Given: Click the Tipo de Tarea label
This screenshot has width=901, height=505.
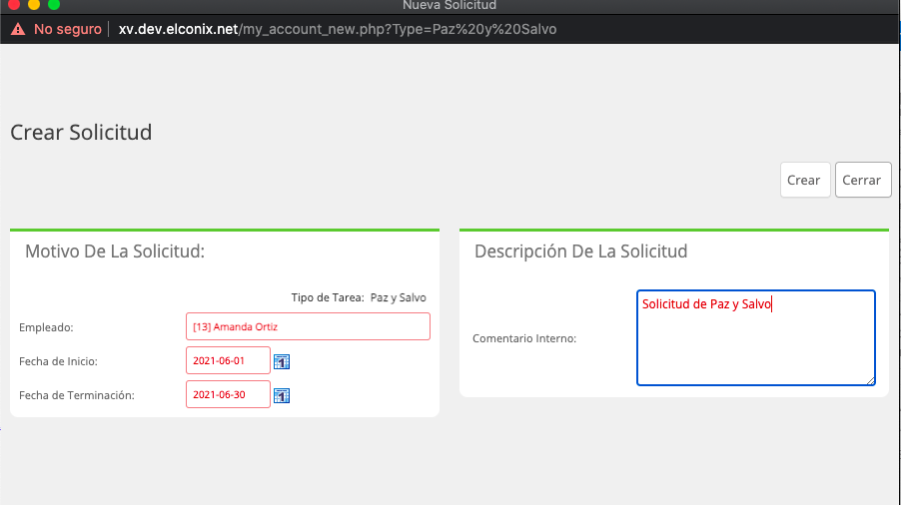Looking at the screenshot, I should coord(328,297).
